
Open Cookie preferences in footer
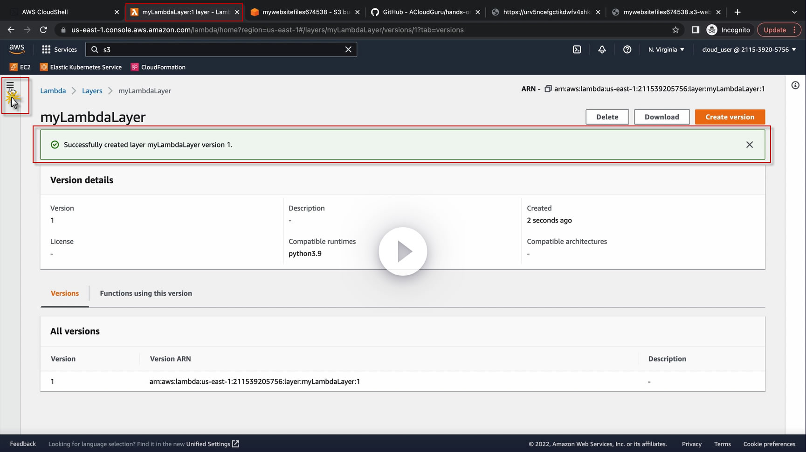pos(770,444)
